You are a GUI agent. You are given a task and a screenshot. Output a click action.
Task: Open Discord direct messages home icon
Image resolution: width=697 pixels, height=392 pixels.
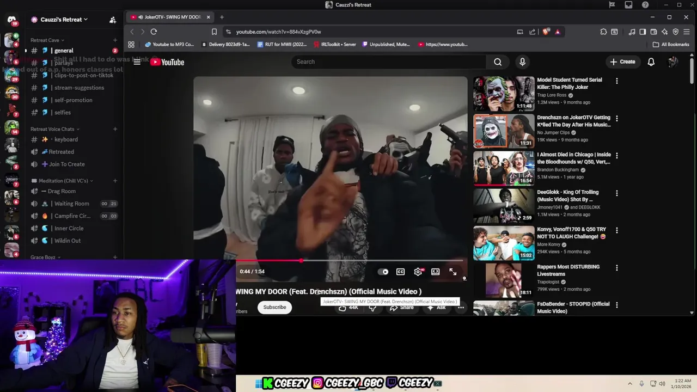pos(11,20)
